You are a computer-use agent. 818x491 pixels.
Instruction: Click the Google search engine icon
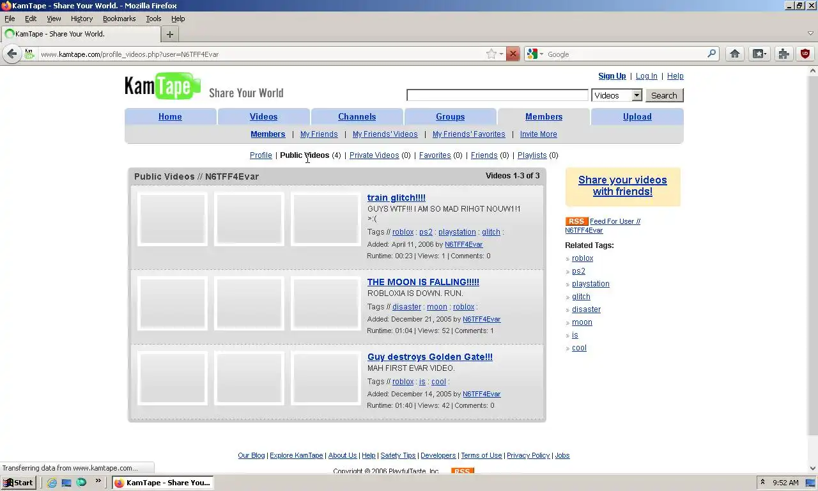tap(533, 54)
